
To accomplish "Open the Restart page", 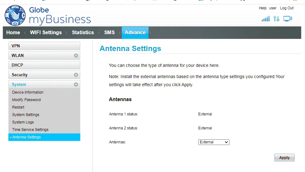I will [x=18, y=107].
